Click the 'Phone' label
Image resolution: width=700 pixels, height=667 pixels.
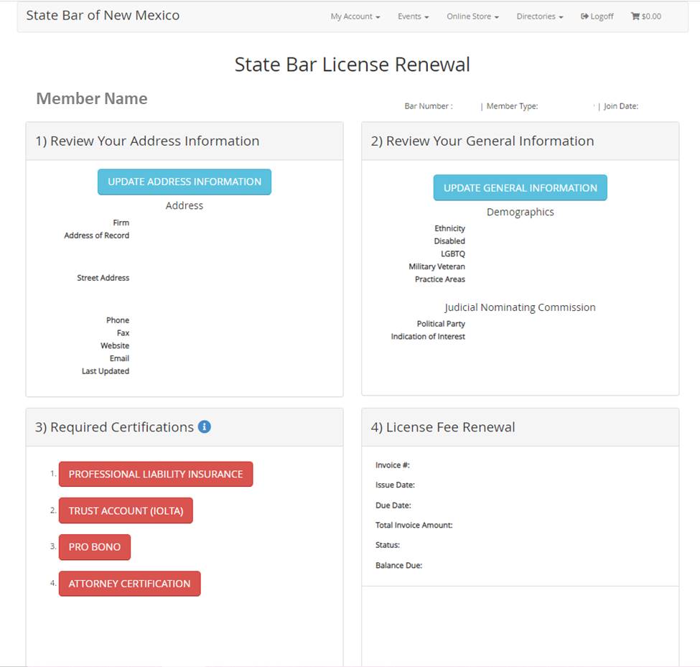point(118,320)
